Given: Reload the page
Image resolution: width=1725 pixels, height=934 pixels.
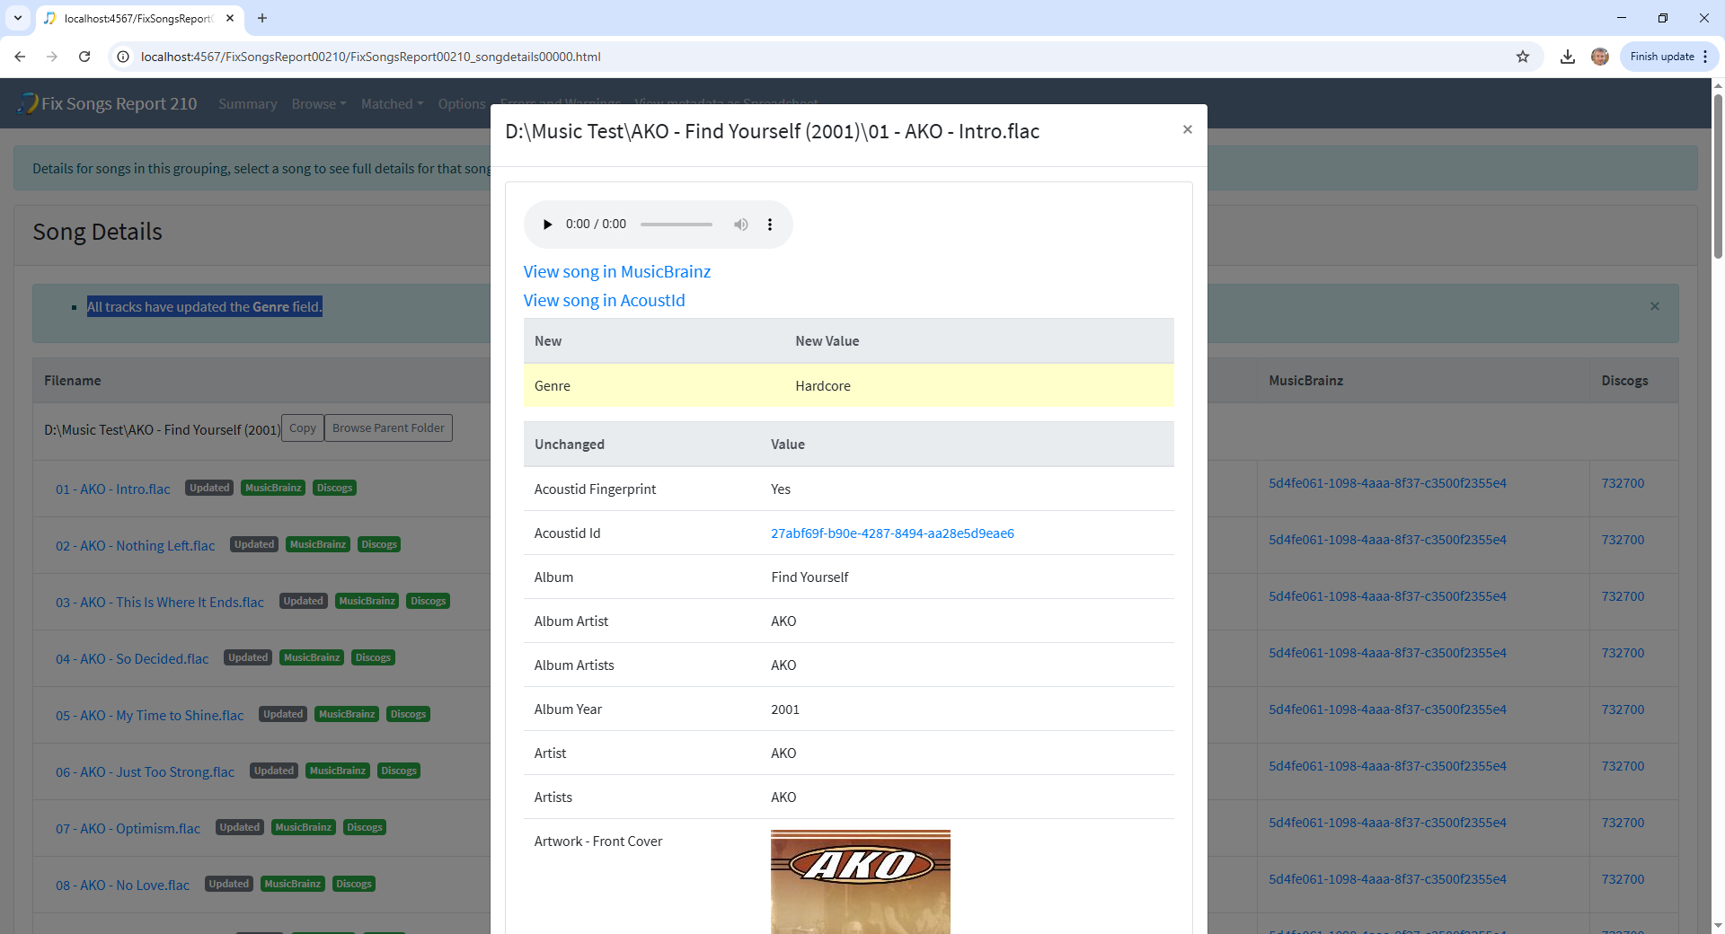Looking at the screenshot, I should click(84, 57).
